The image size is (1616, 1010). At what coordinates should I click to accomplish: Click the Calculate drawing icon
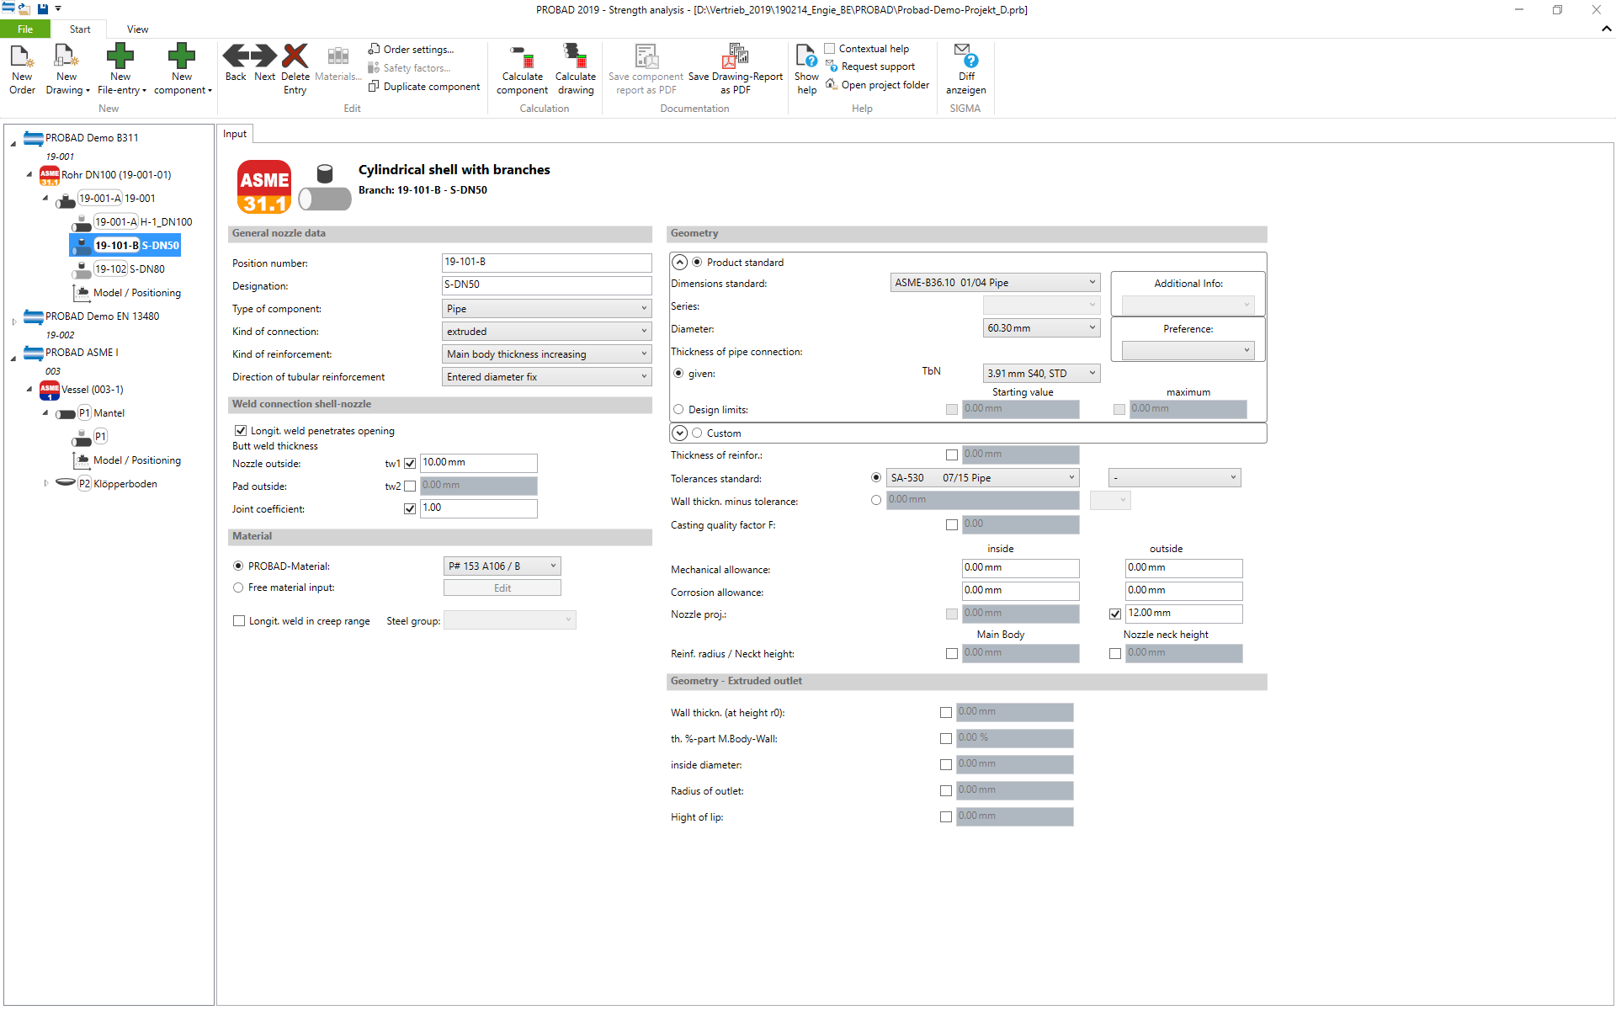(x=576, y=57)
